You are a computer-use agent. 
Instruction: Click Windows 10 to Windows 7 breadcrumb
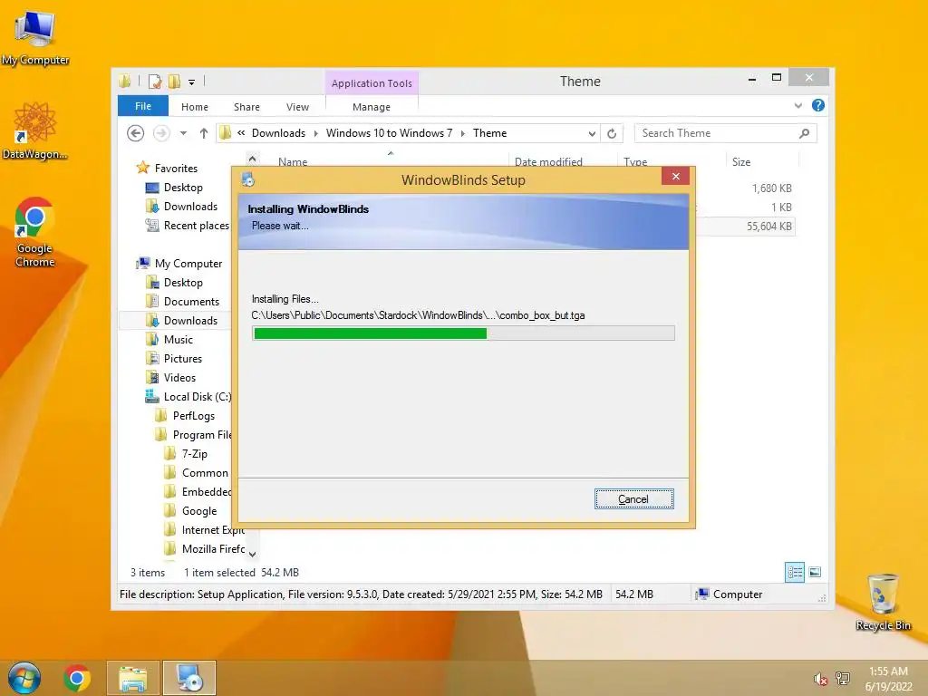coord(389,133)
